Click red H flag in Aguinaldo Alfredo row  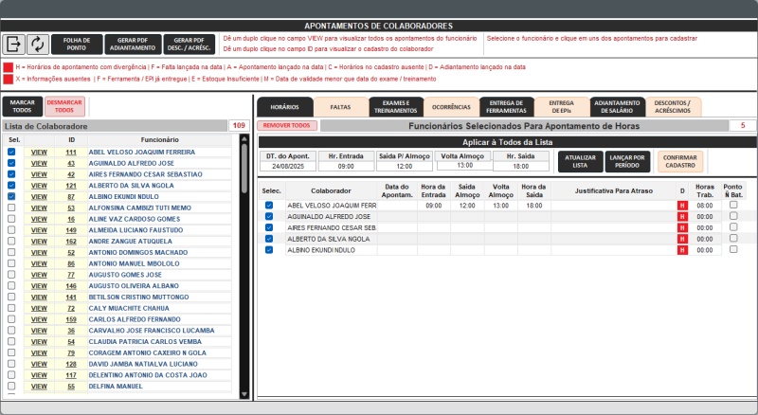[681, 216]
